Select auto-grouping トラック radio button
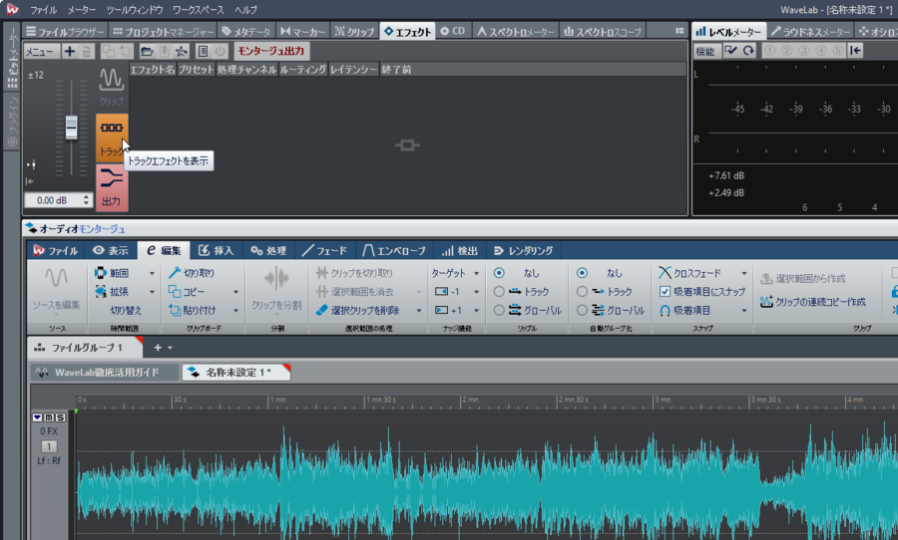The image size is (898, 540). click(582, 292)
